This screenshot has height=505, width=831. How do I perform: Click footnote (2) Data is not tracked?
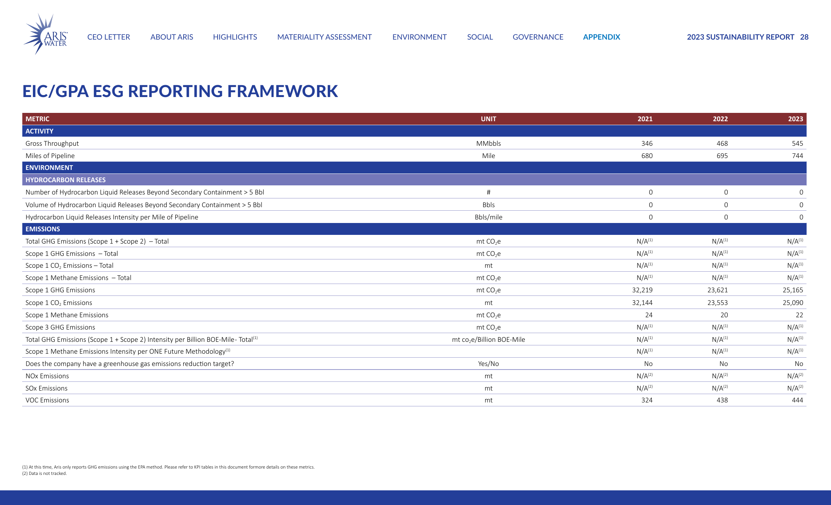point(45,473)
